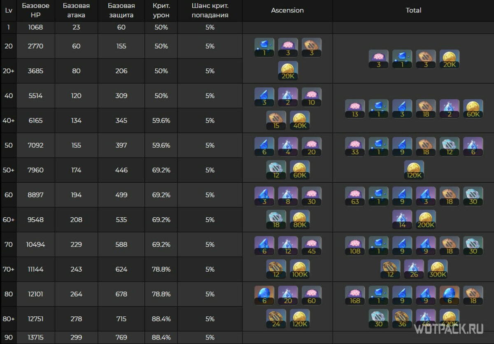Click the 40K Mora coin icon

coord(300,121)
